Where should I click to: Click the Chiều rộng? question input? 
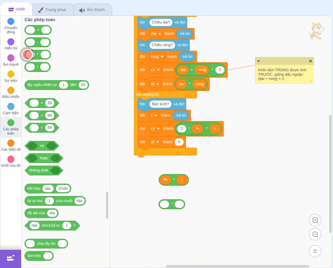click(162, 45)
